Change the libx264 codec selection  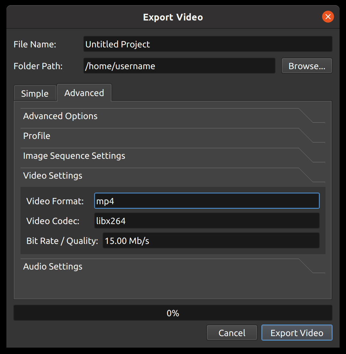[207, 221]
